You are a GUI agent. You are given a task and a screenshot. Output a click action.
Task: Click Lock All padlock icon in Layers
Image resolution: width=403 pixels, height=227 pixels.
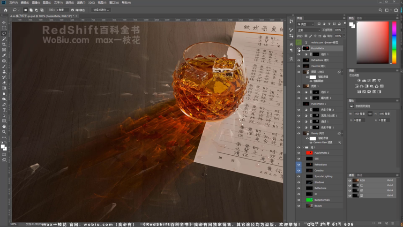[324, 36]
